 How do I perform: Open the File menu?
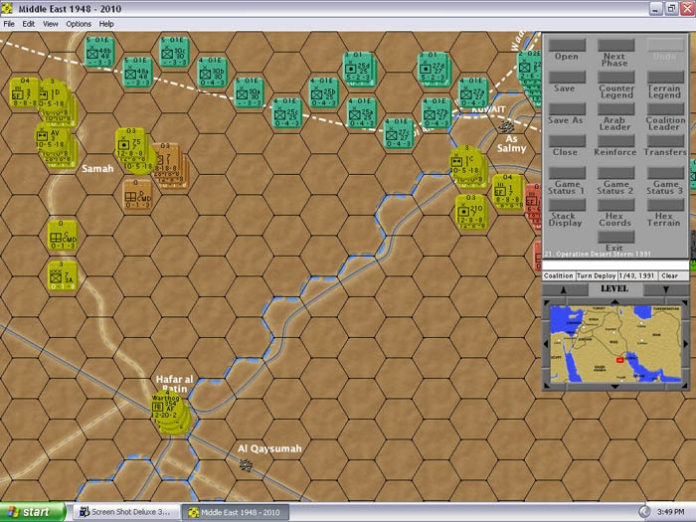pos(9,24)
